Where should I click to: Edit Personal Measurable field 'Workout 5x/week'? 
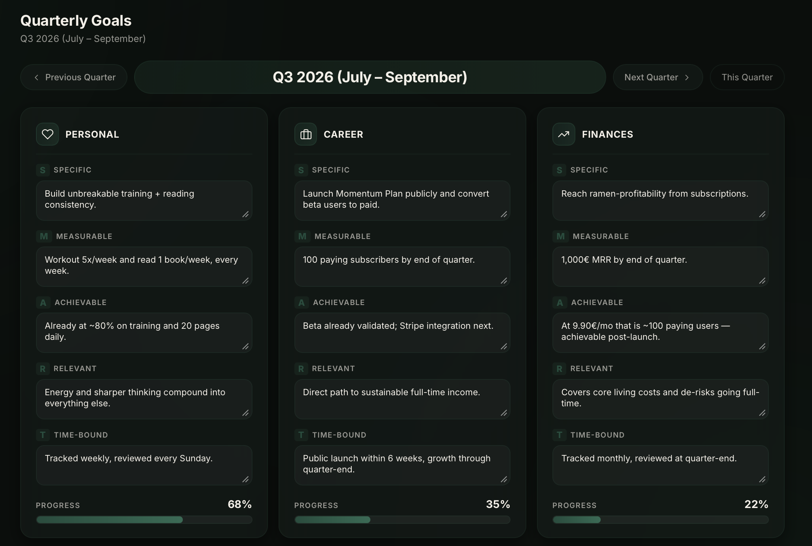pyautogui.click(x=144, y=267)
